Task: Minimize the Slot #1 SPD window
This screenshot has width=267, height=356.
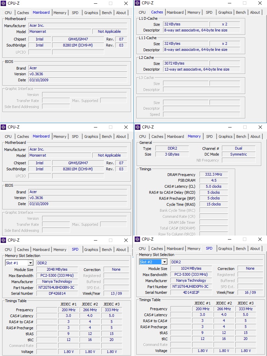Action: point(96,240)
